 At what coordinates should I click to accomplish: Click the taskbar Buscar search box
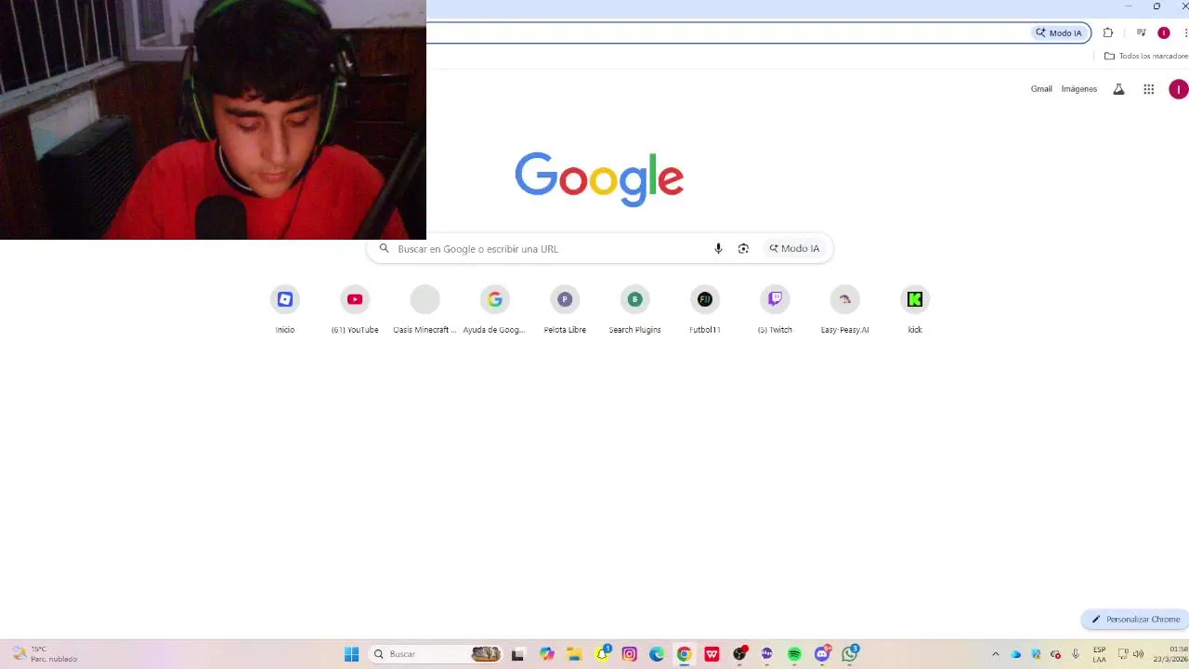coord(437,654)
